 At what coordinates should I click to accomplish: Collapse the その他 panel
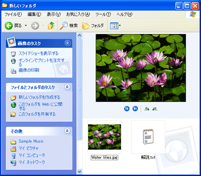point(67,131)
